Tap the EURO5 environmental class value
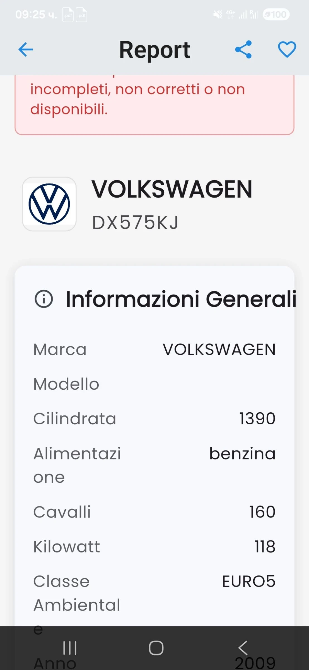Image resolution: width=309 pixels, height=670 pixels. pyautogui.click(x=248, y=581)
